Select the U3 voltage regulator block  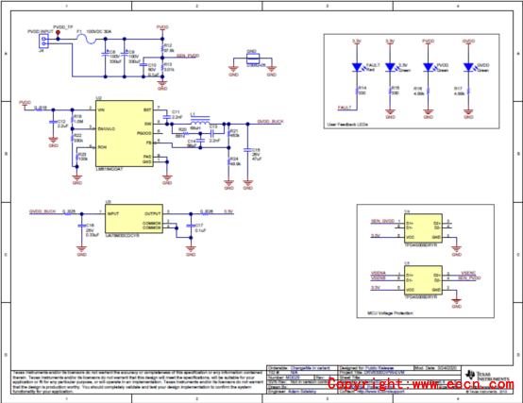coord(134,218)
